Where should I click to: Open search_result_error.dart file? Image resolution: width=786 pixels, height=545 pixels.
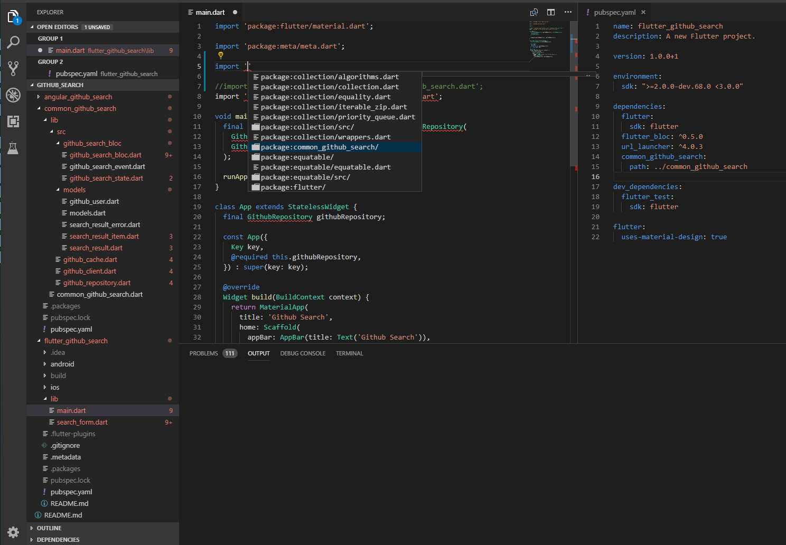point(105,224)
